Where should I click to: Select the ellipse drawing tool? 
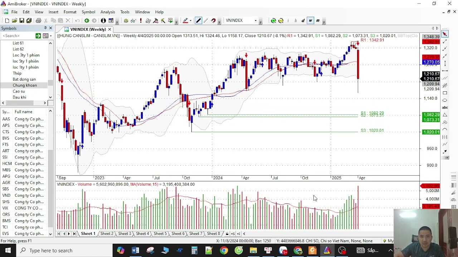click(445, 100)
